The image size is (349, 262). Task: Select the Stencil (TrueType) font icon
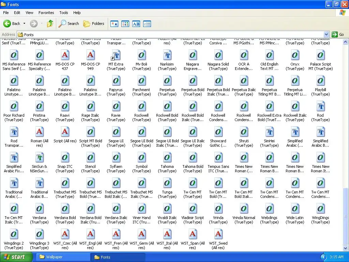coord(90,158)
